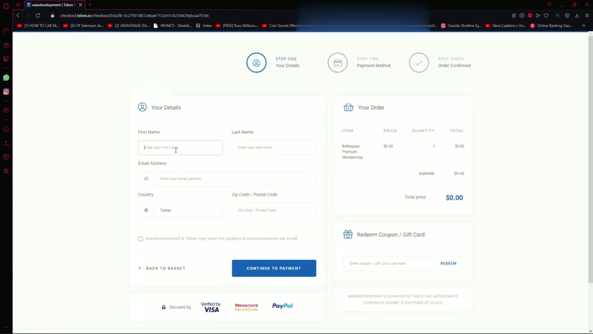Open the Country dropdown showing Turkey
Image resolution: width=593 pixels, height=334 pixels.
[180, 210]
